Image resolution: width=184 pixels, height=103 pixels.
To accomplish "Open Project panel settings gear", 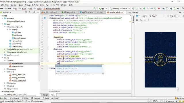I will click(x=34, y=12).
